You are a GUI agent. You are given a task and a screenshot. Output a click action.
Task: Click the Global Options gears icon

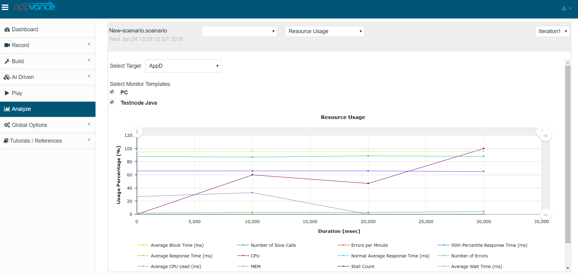[x=7, y=125]
